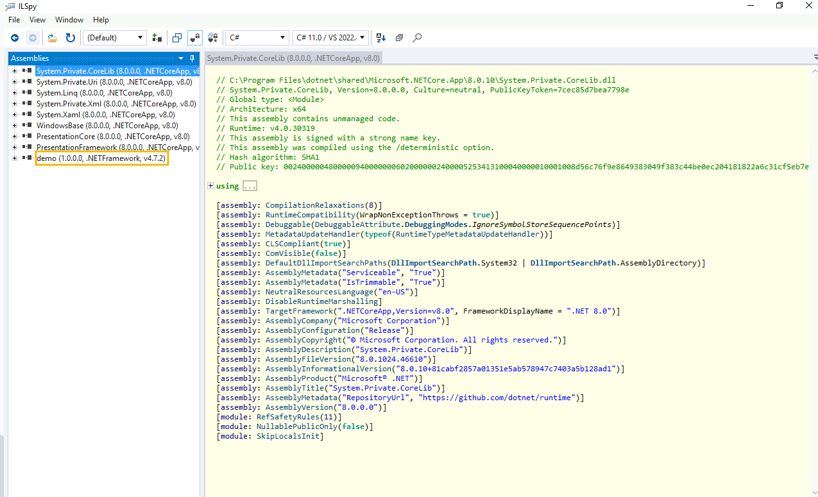The image size is (818, 497).
Task: Click the assembly icon beside System.Private.Uri
Action: (28, 82)
